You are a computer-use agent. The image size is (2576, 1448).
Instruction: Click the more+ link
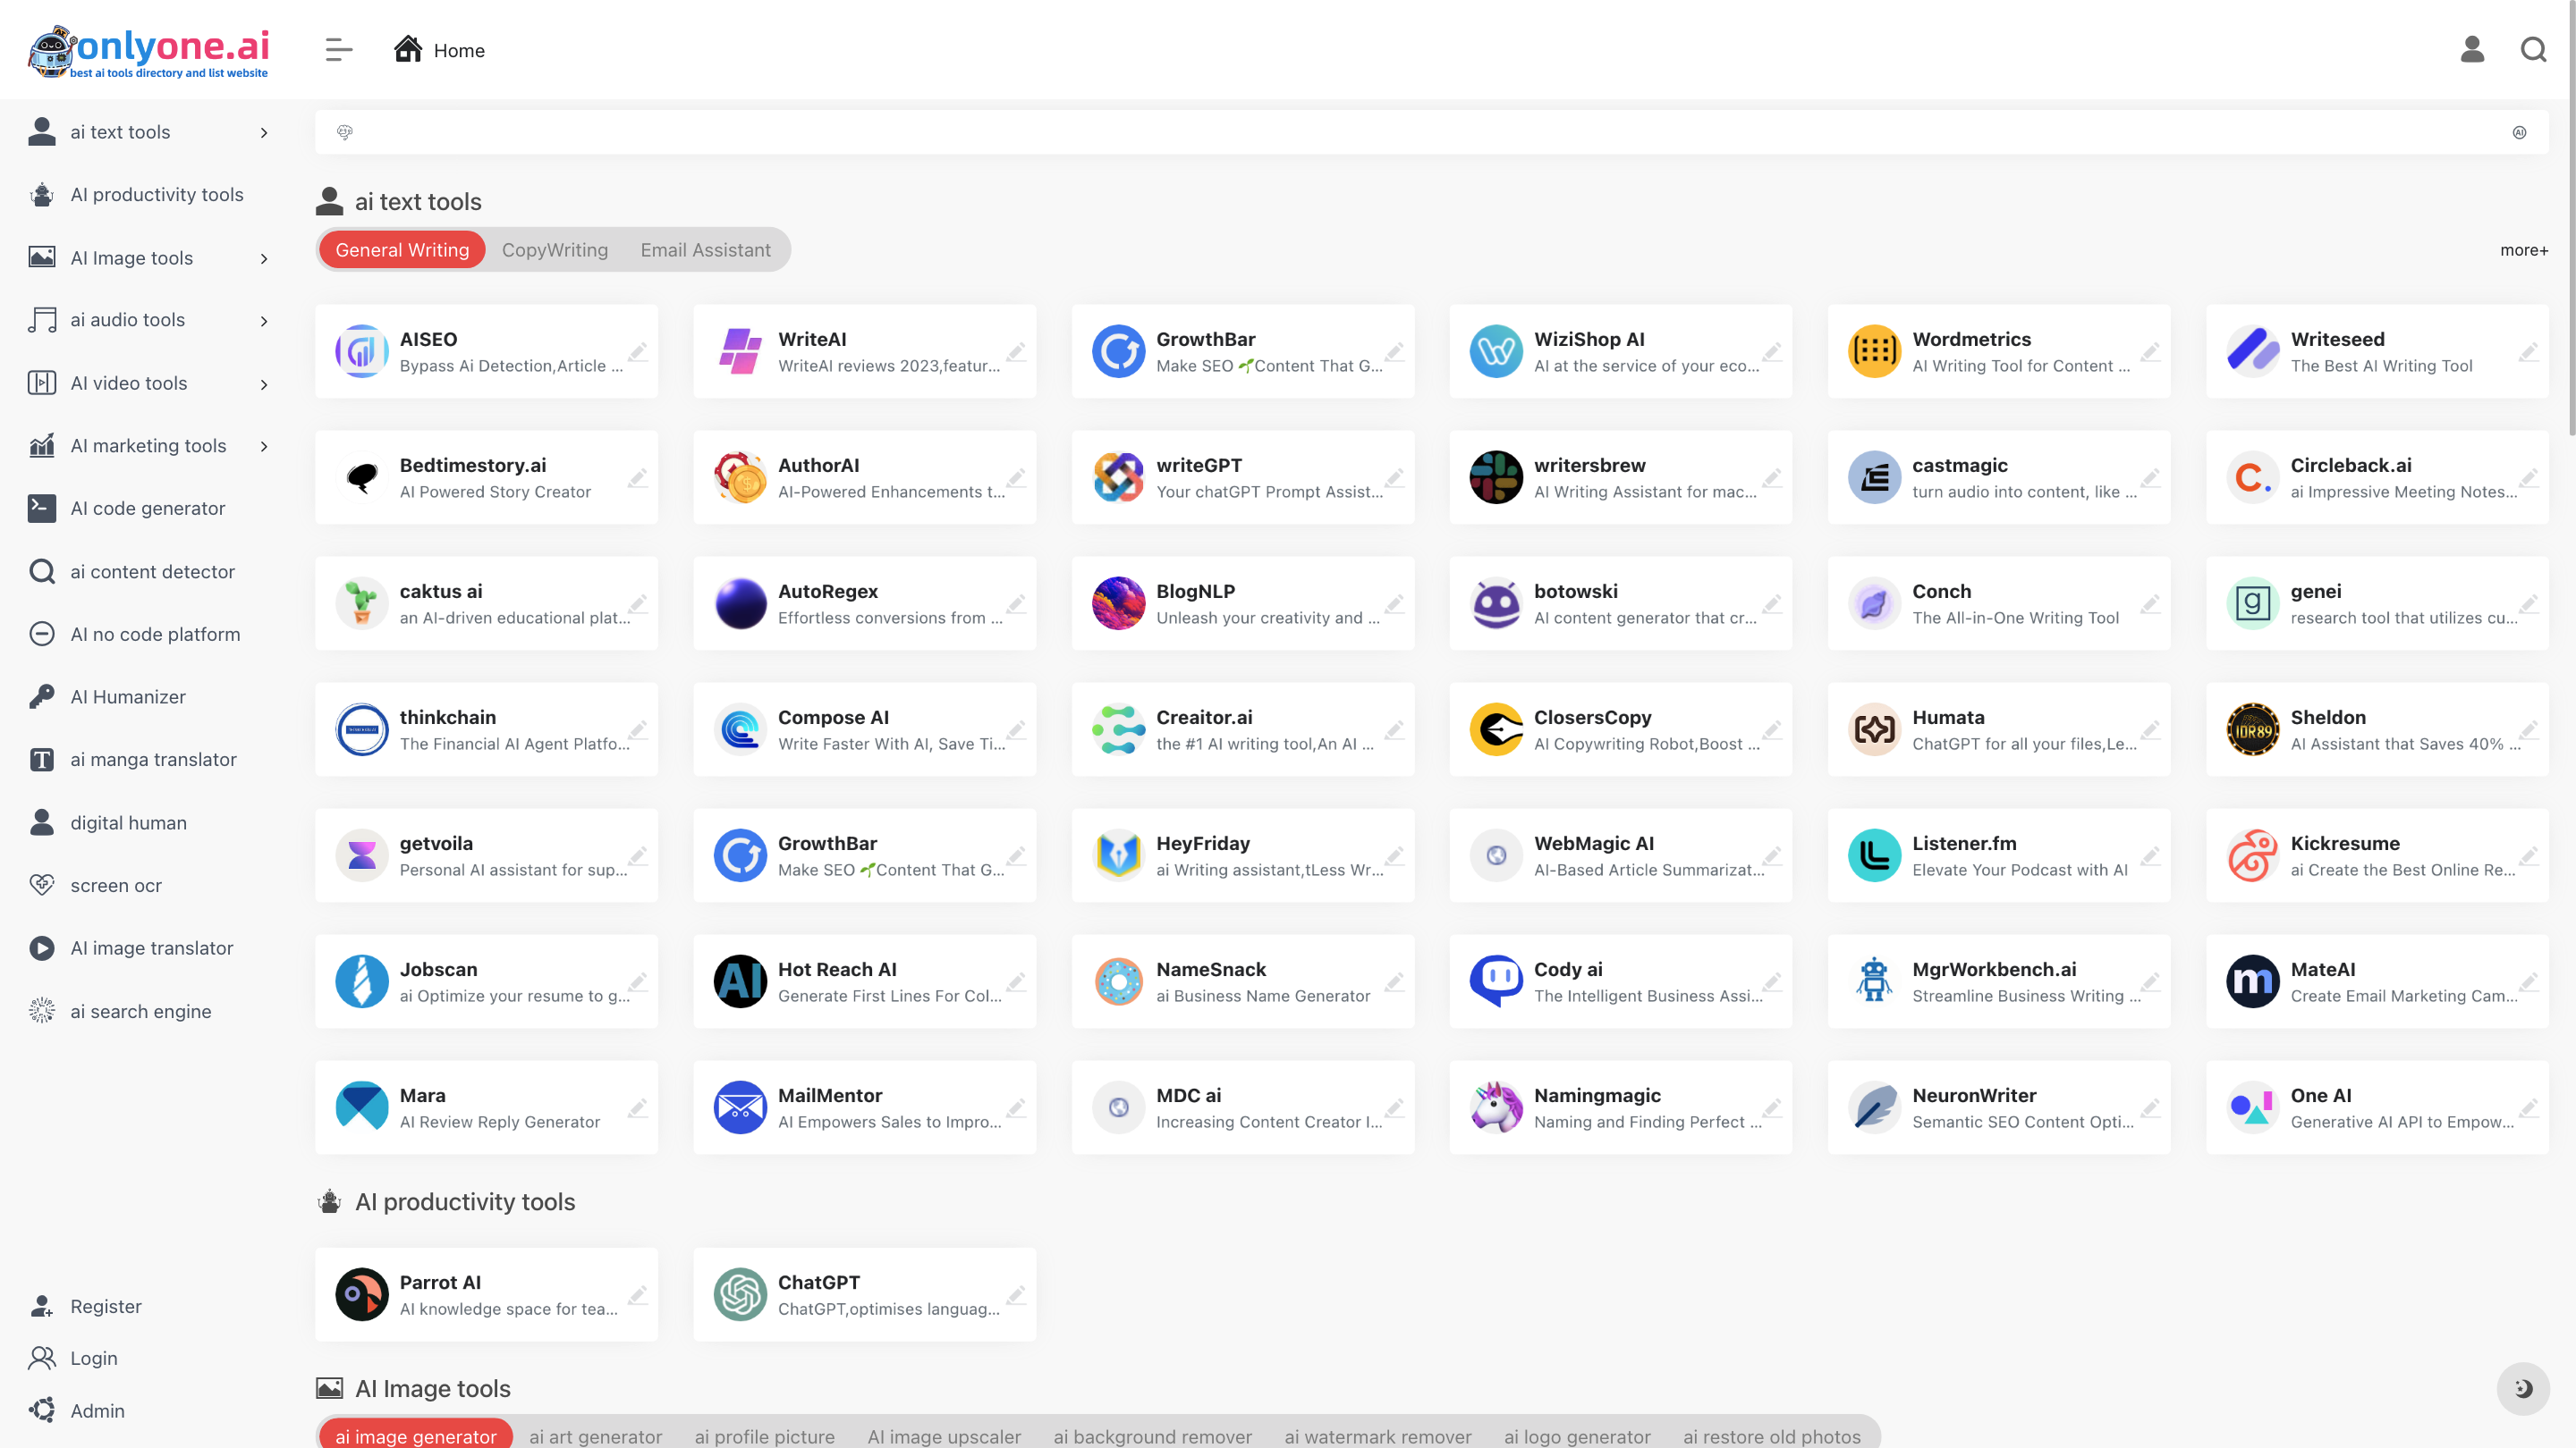click(x=2523, y=250)
